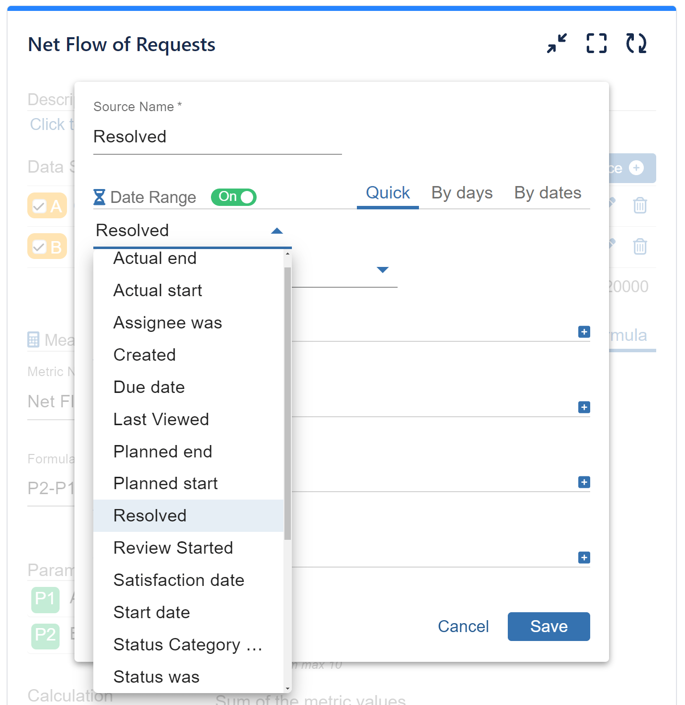Select Created from the date field list
The width and height of the screenshot is (685, 705).
tap(144, 355)
